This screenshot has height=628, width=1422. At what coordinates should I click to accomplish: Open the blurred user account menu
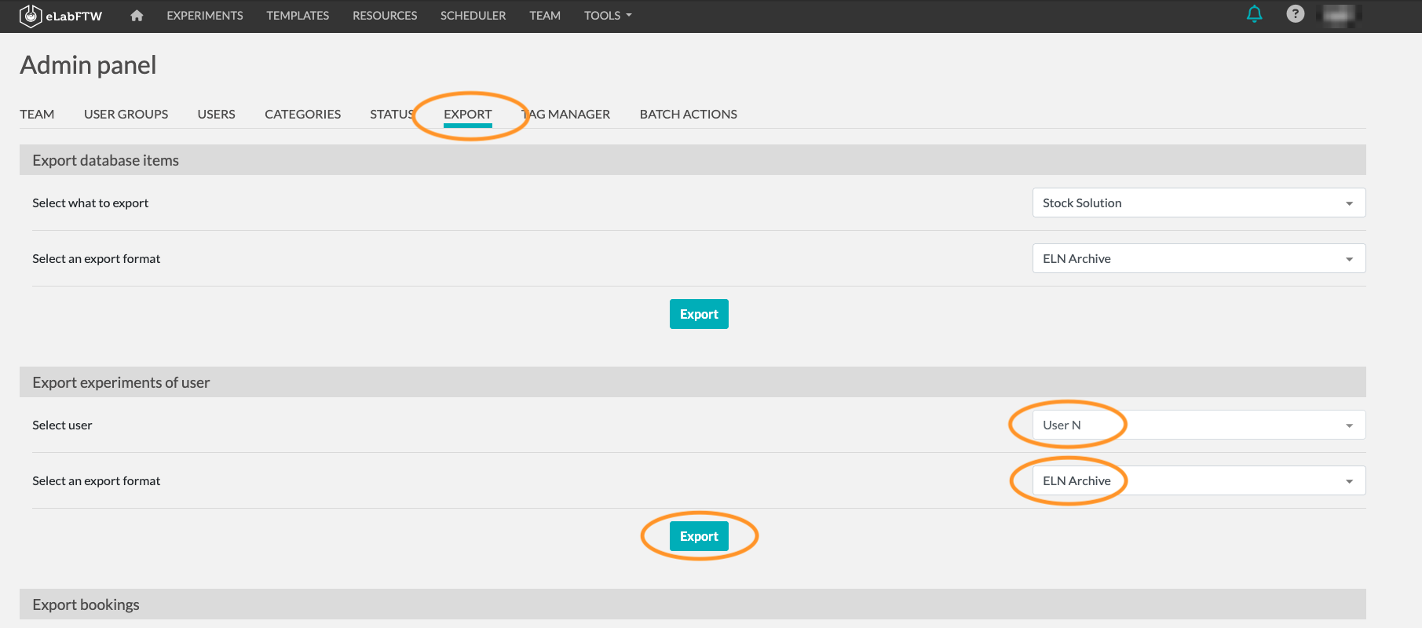click(x=1339, y=14)
